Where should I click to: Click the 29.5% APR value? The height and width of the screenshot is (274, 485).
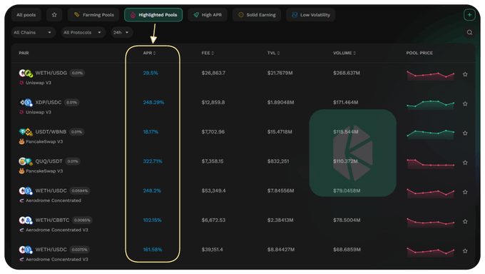150,73
